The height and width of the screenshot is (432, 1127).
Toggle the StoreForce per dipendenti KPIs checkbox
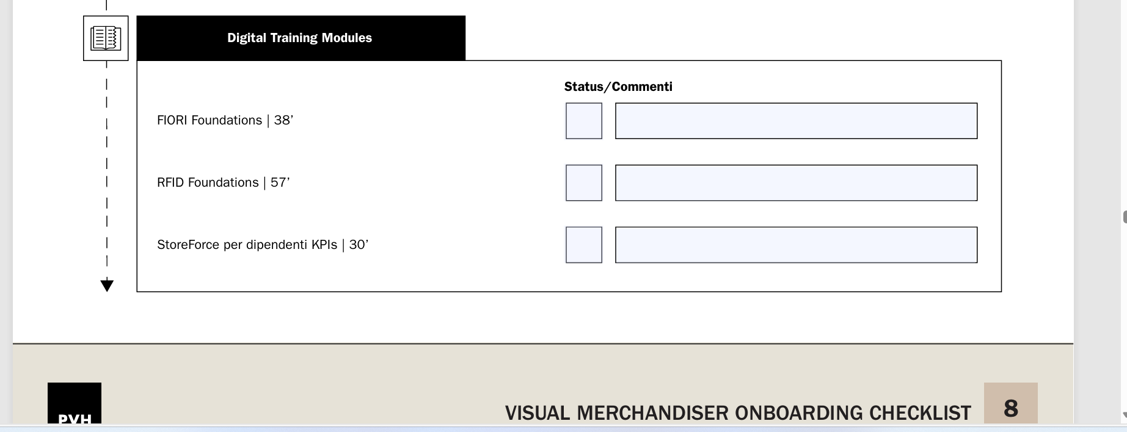tap(584, 245)
